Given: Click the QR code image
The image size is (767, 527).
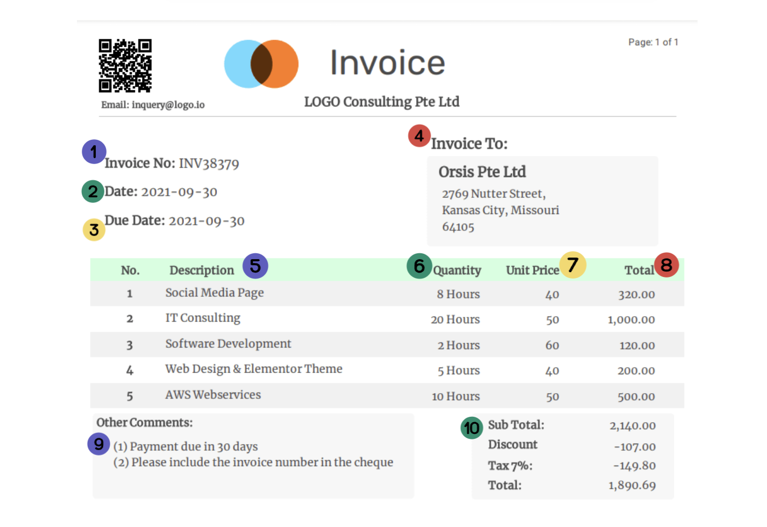Looking at the screenshot, I should pos(125,66).
